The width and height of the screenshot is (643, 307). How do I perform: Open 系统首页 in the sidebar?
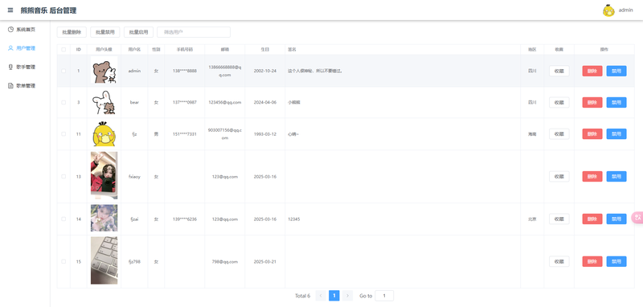[x=25, y=29]
